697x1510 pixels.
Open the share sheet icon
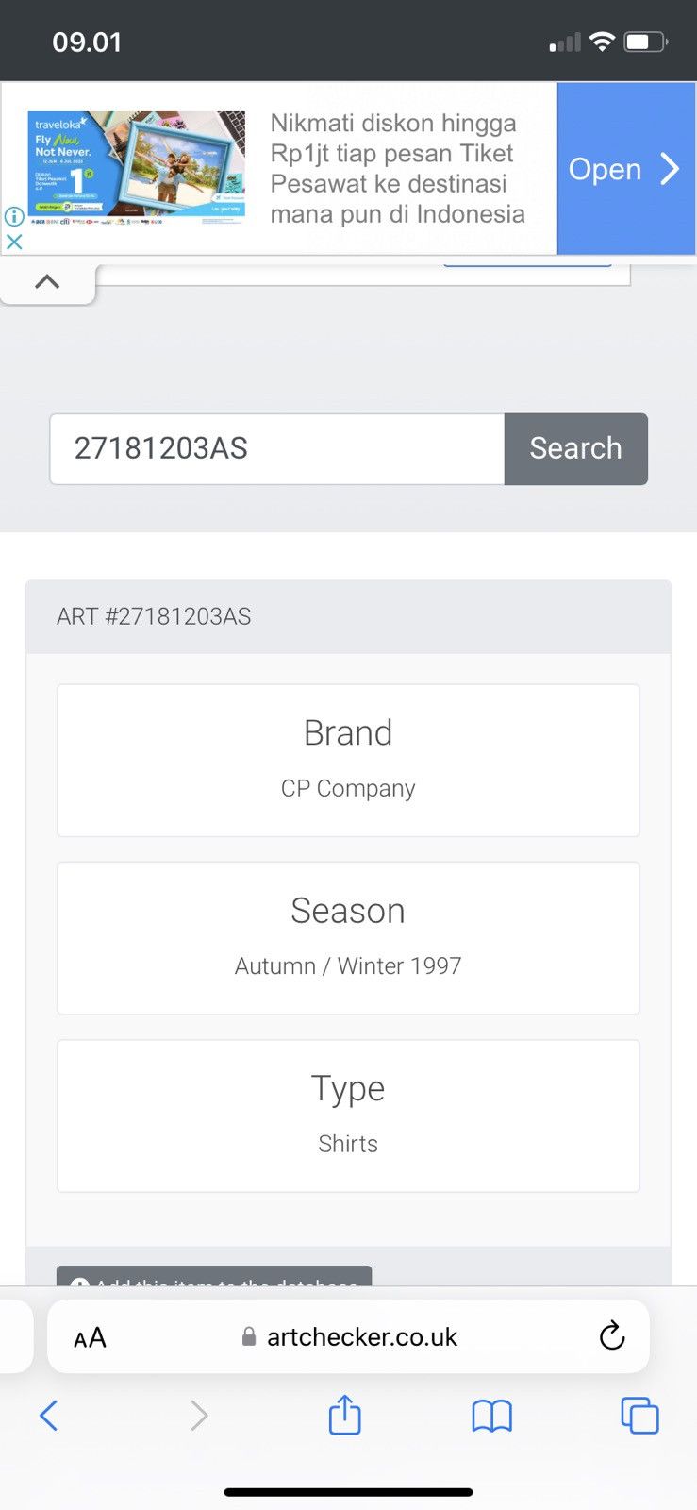click(x=345, y=1414)
